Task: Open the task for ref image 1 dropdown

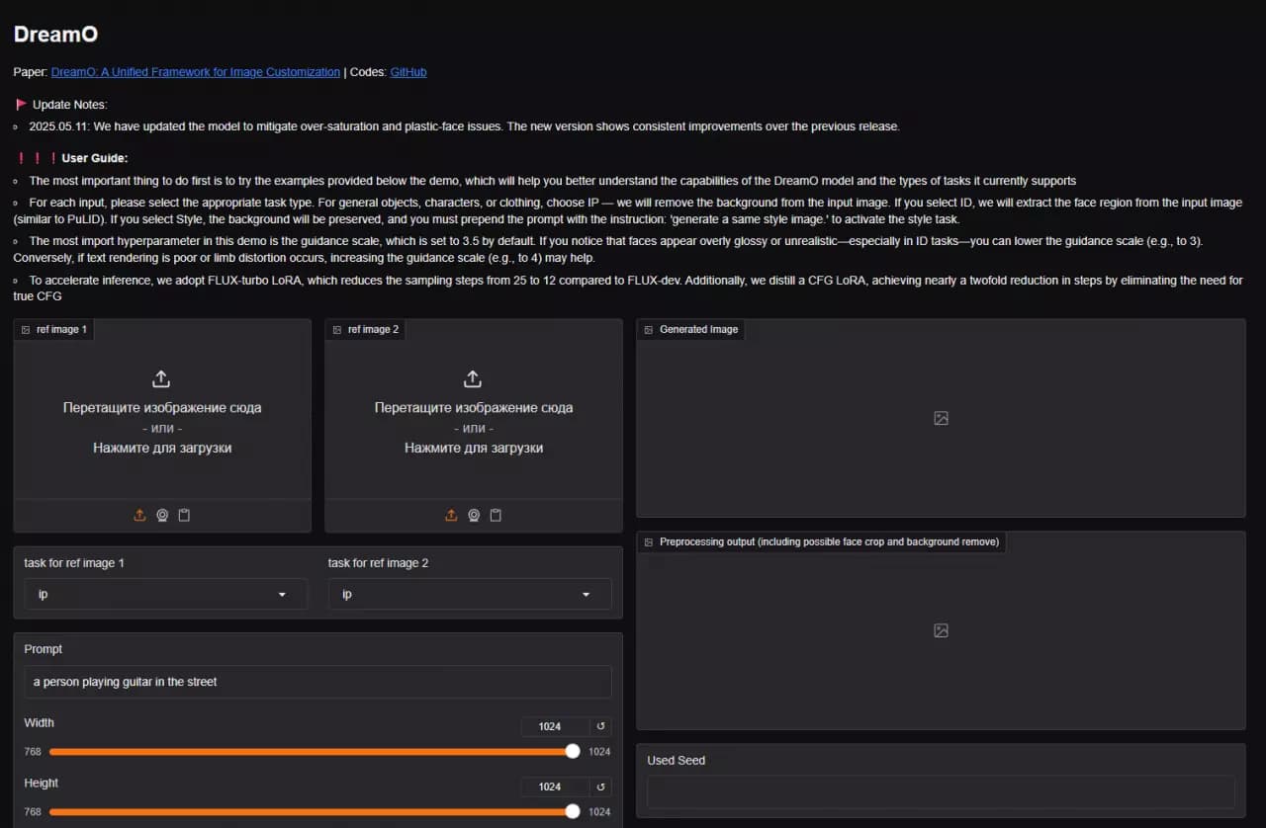Action: pyautogui.click(x=166, y=594)
